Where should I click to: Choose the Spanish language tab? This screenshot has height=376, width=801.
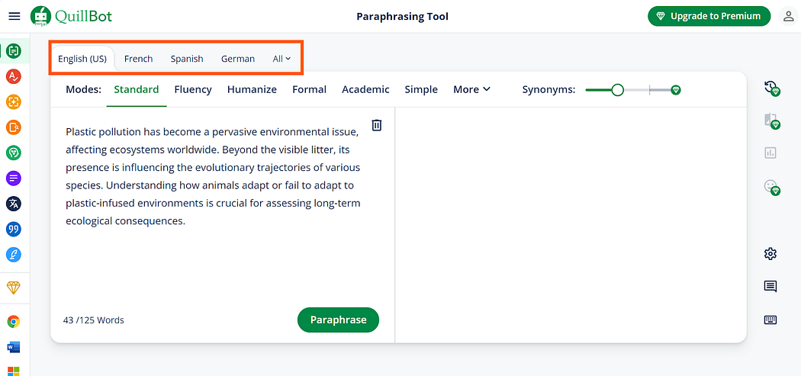[187, 59]
